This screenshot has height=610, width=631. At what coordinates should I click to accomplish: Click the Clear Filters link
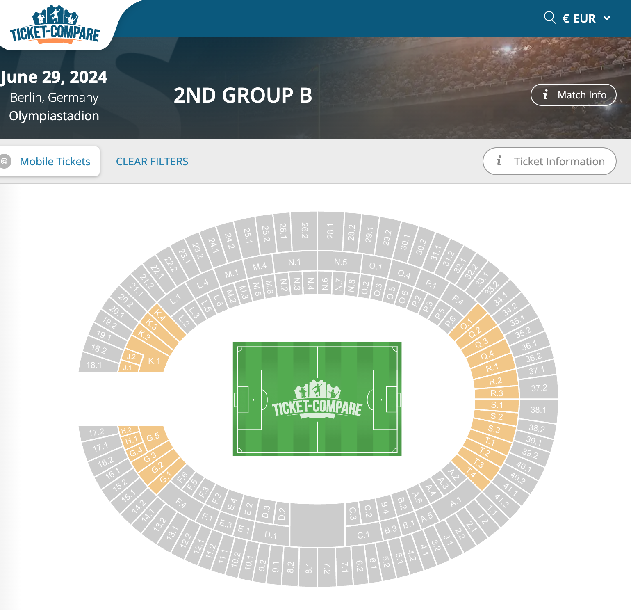point(152,161)
